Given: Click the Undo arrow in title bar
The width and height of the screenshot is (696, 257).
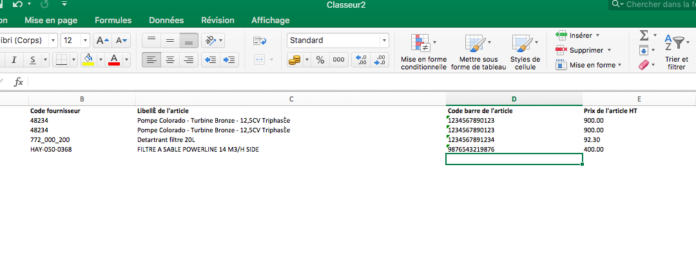Looking at the screenshot, I should pyautogui.click(x=17, y=4).
